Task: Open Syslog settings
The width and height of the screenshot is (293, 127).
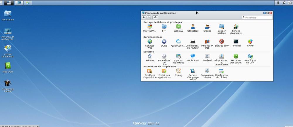Action: coord(178,73)
